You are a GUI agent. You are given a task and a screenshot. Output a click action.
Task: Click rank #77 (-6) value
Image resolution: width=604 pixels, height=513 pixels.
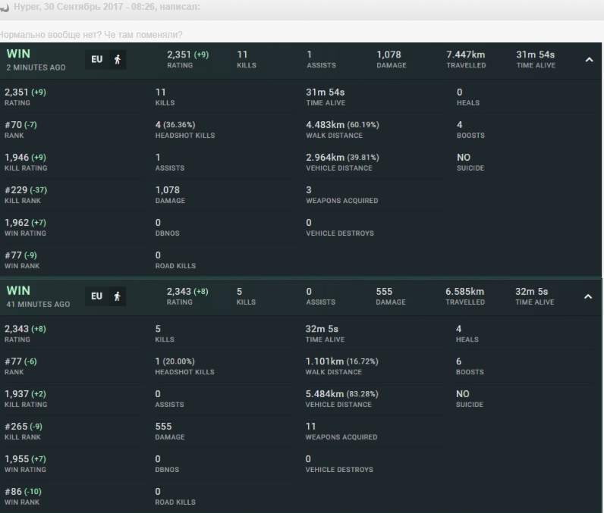[x=20, y=361]
